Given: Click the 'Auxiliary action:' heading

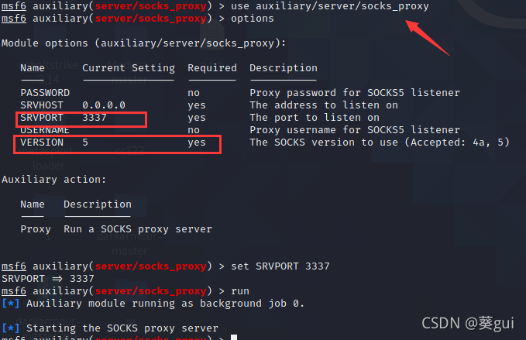Looking at the screenshot, I should click(53, 180).
